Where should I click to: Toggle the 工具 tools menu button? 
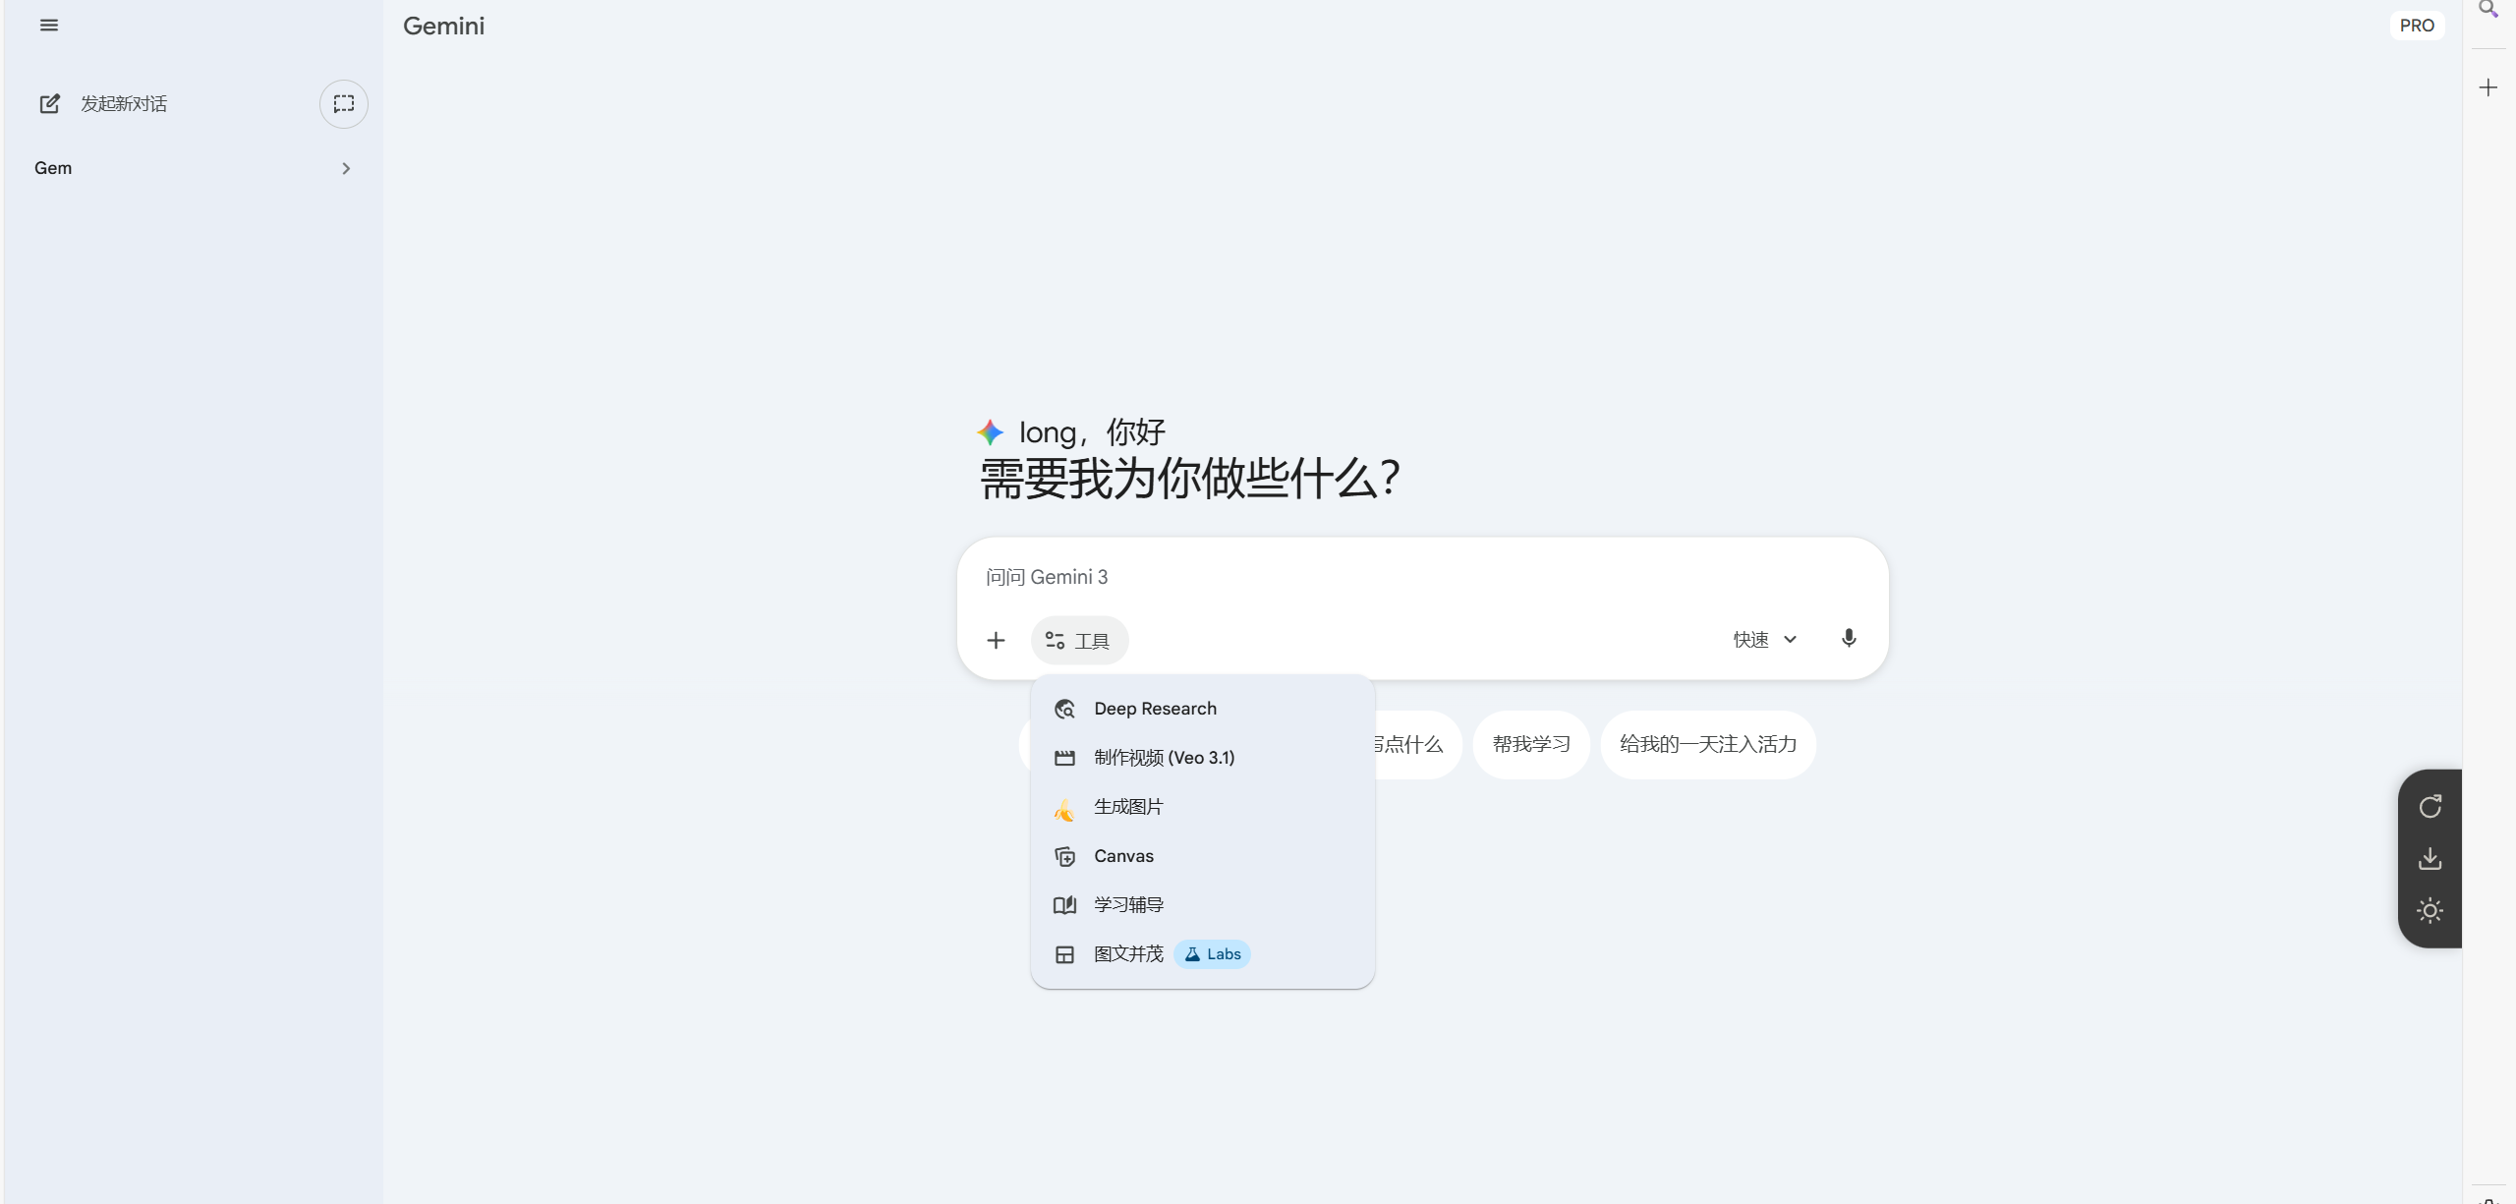click(1078, 641)
